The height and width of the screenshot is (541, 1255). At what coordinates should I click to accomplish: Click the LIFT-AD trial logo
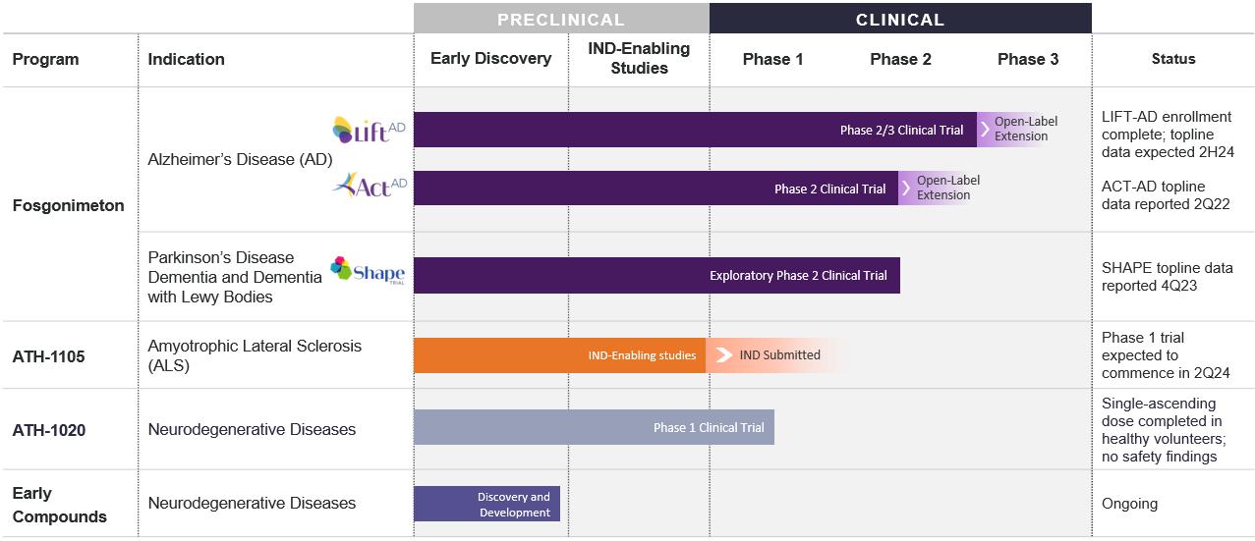[369, 130]
